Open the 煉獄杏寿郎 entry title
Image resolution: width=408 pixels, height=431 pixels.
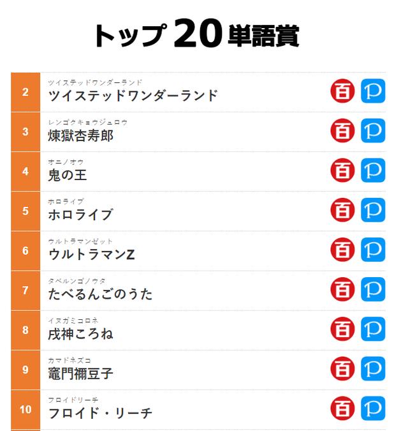coord(80,135)
